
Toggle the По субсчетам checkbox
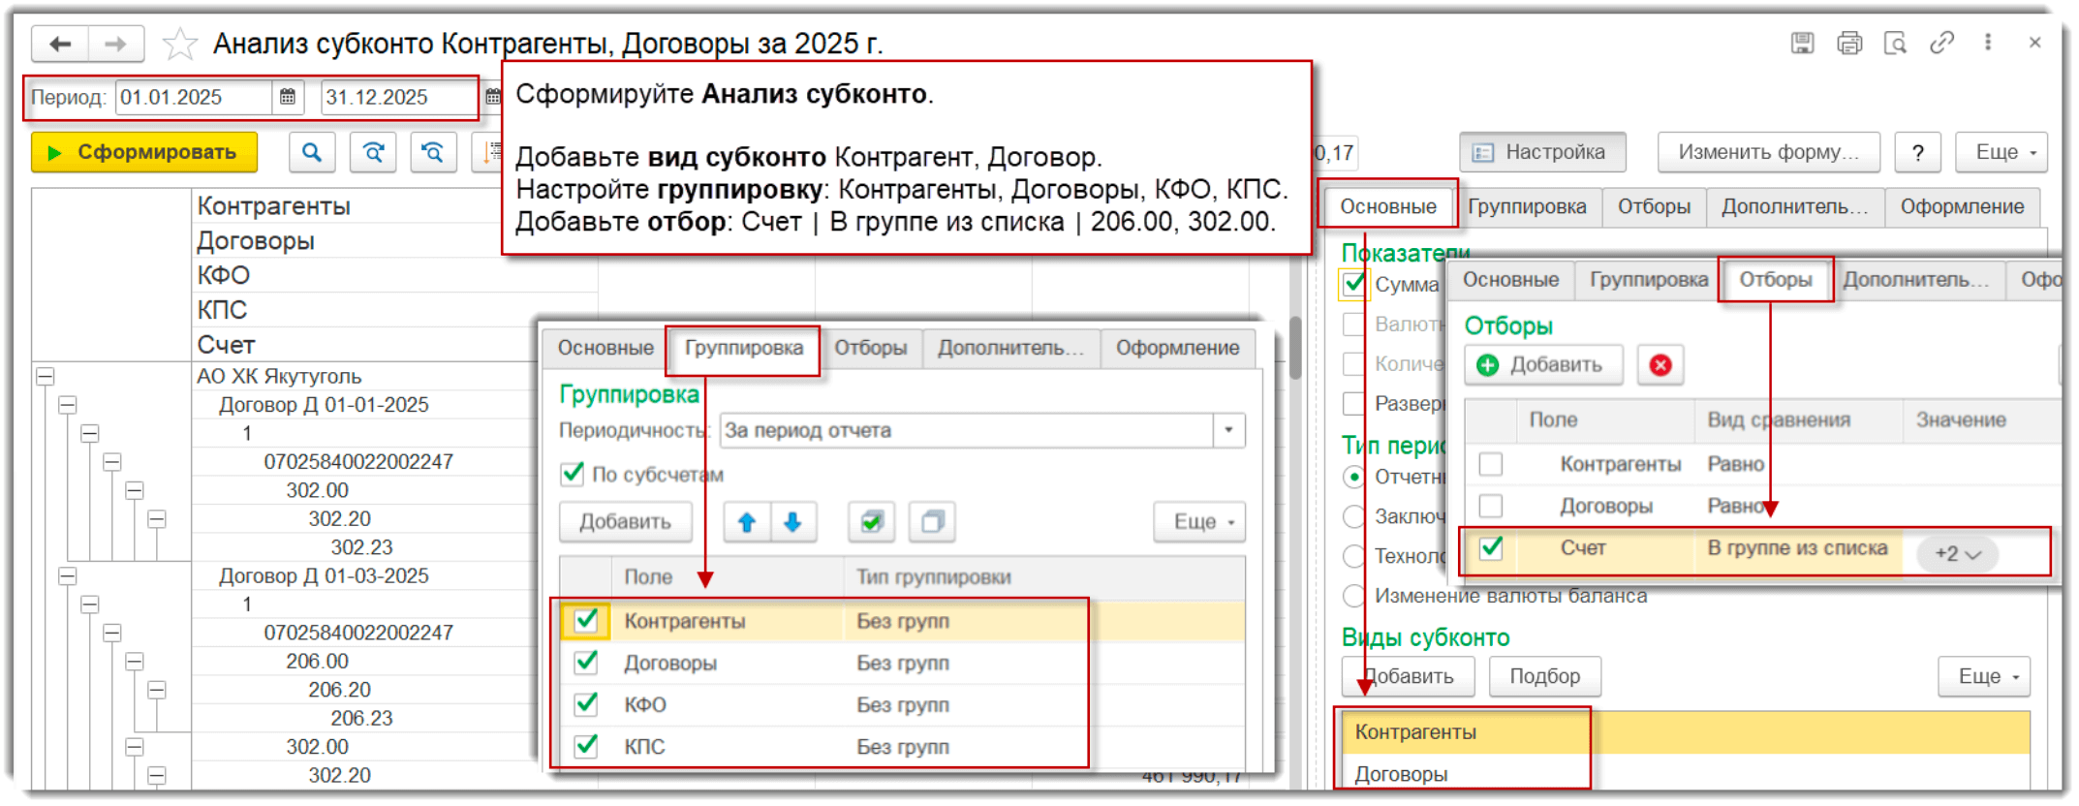click(573, 474)
